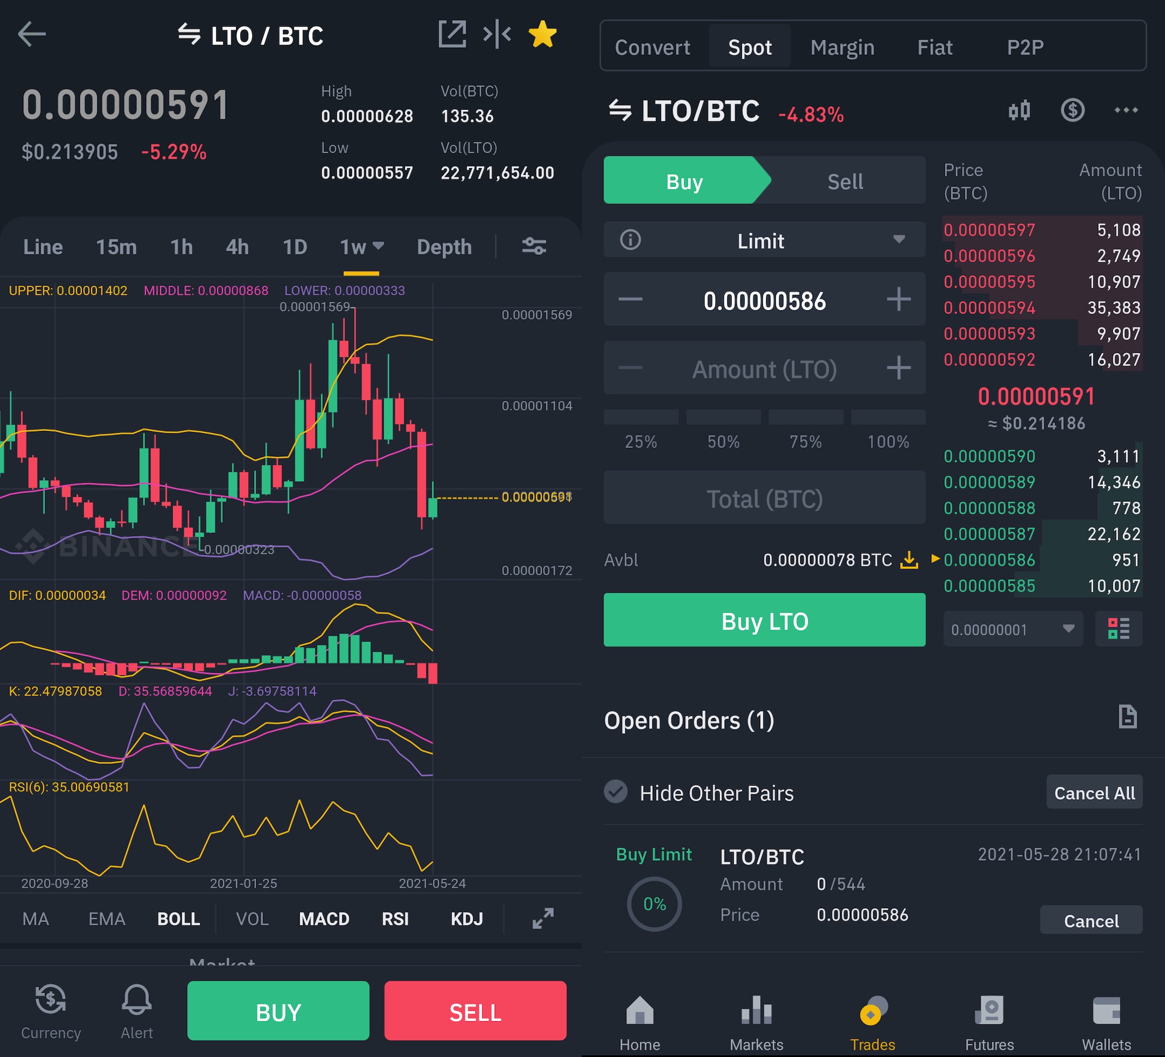Open the share chart icon
Screen dimensions: 1165x1057
point(452,34)
